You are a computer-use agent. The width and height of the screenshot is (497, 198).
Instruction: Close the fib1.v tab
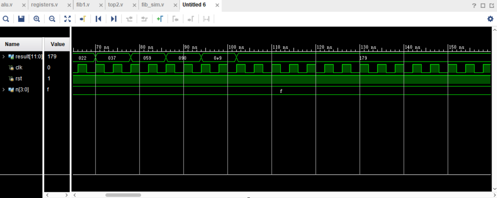(x=100, y=6)
